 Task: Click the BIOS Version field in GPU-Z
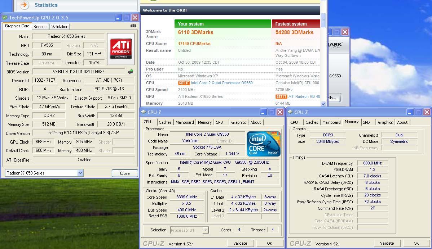(x=79, y=72)
